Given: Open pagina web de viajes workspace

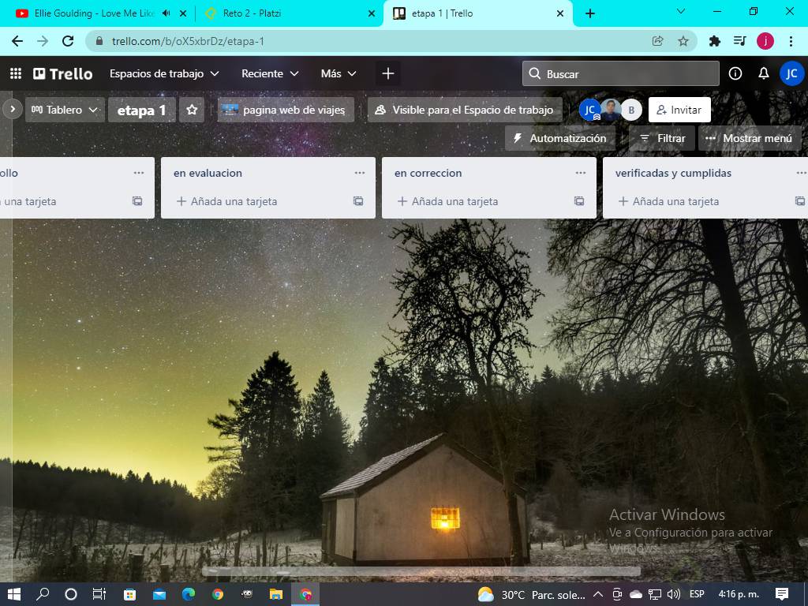Looking at the screenshot, I should point(286,110).
